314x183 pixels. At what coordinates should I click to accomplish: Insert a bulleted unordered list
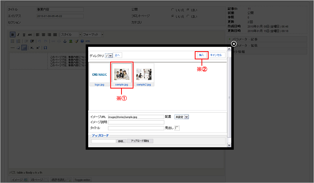tap(12, 41)
